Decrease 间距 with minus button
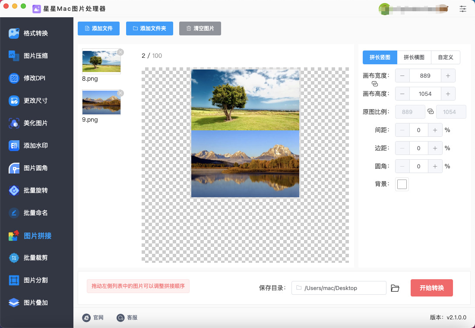The height and width of the screenshot is (328, 475). pos(402,130)
